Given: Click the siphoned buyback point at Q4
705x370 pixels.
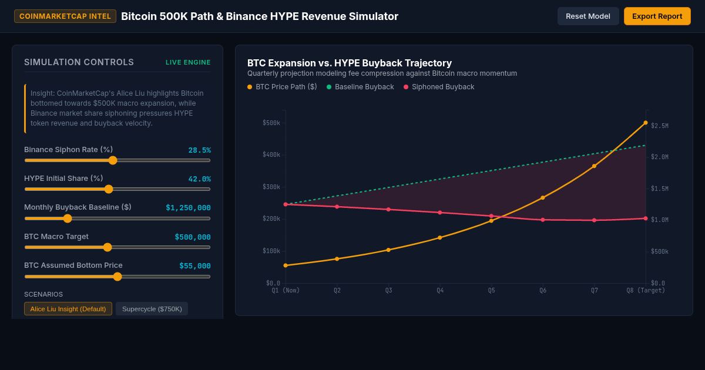Looking at the screenshot, I should pyautogui.click(x=440, y=213).
